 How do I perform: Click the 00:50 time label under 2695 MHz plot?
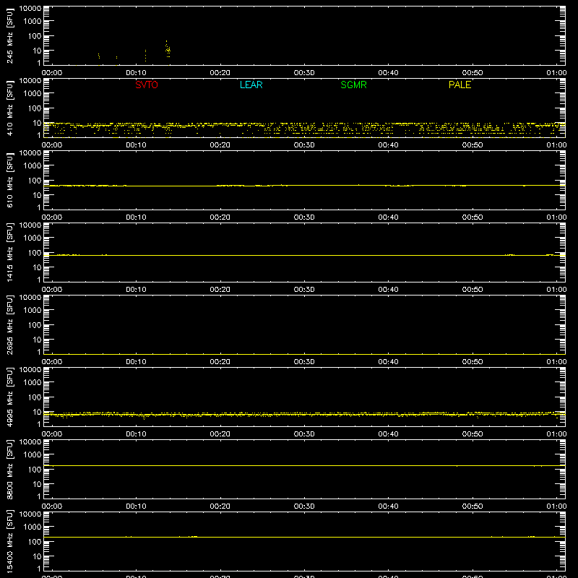(473, 362)
